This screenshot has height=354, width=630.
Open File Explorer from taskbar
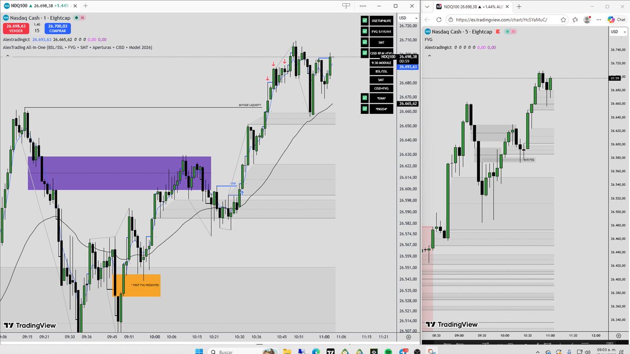[287, 351]
